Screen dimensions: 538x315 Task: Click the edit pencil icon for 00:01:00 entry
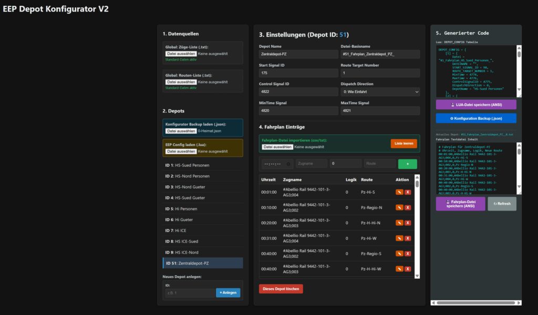[x=399, y=192]
